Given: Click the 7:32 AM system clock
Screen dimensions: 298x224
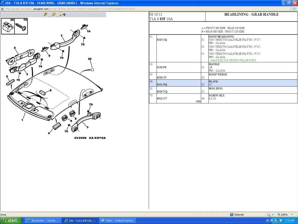Looking at the screenshot, I should pos(290,220).
